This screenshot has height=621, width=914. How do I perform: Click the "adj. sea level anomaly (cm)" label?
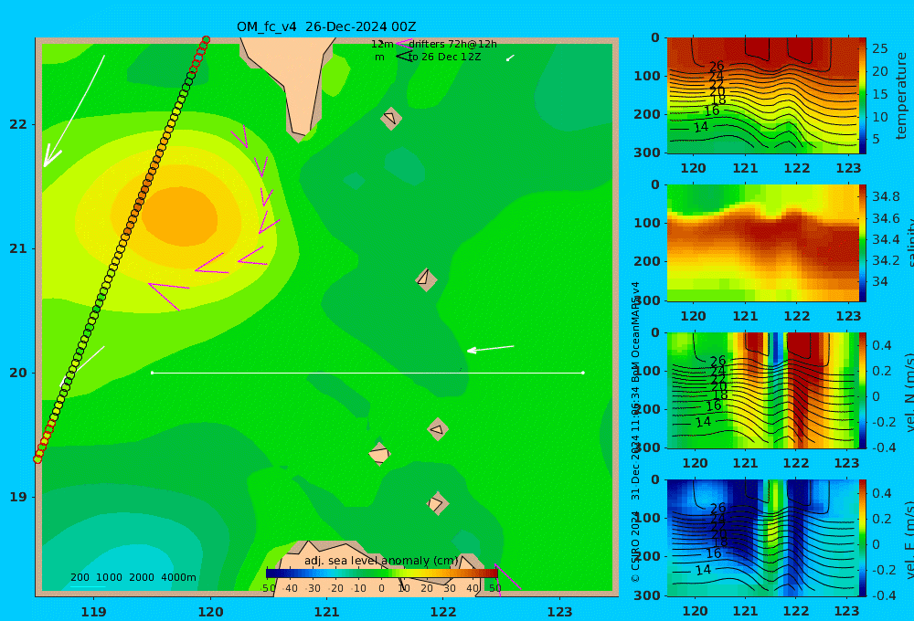coord(381,561)
